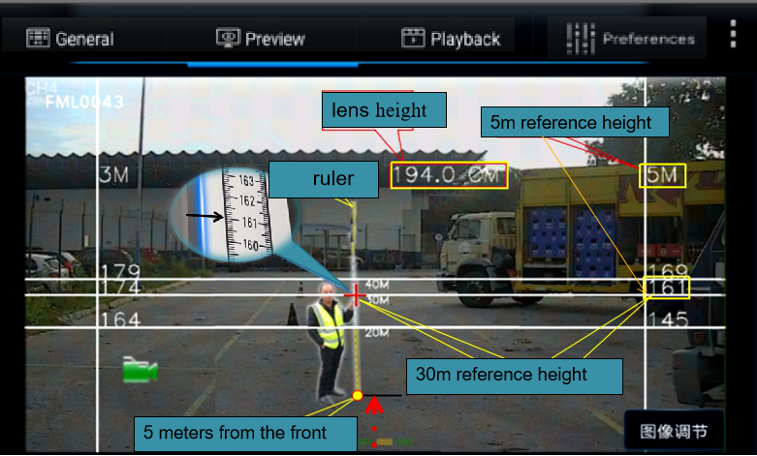The image size is (757, 456).
Task: Switch to the Preview tab
Action: [x=261, y=39]
